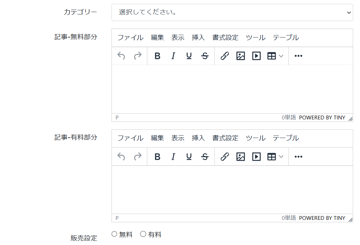Viewport: 360px width, 245px height.
Task: Apply Strikethrough in the paid-part editor
Action: point(205,157)
